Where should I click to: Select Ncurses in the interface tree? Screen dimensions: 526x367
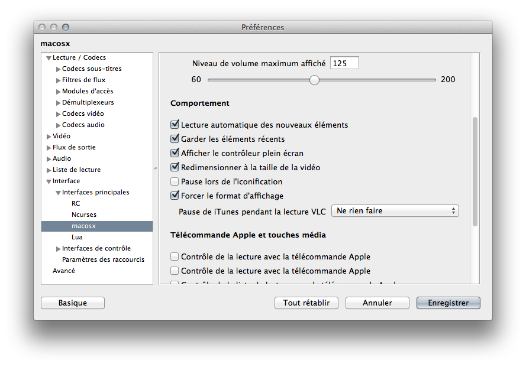click(84, 215)
